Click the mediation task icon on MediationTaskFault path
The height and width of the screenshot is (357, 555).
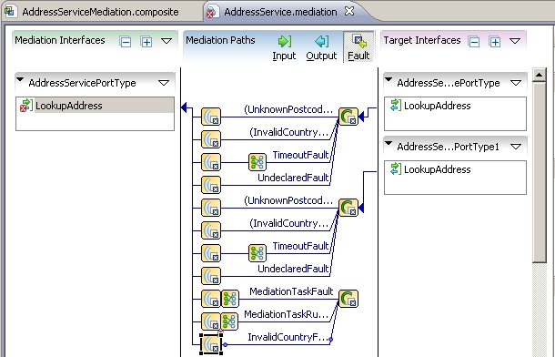pos(229,299)
